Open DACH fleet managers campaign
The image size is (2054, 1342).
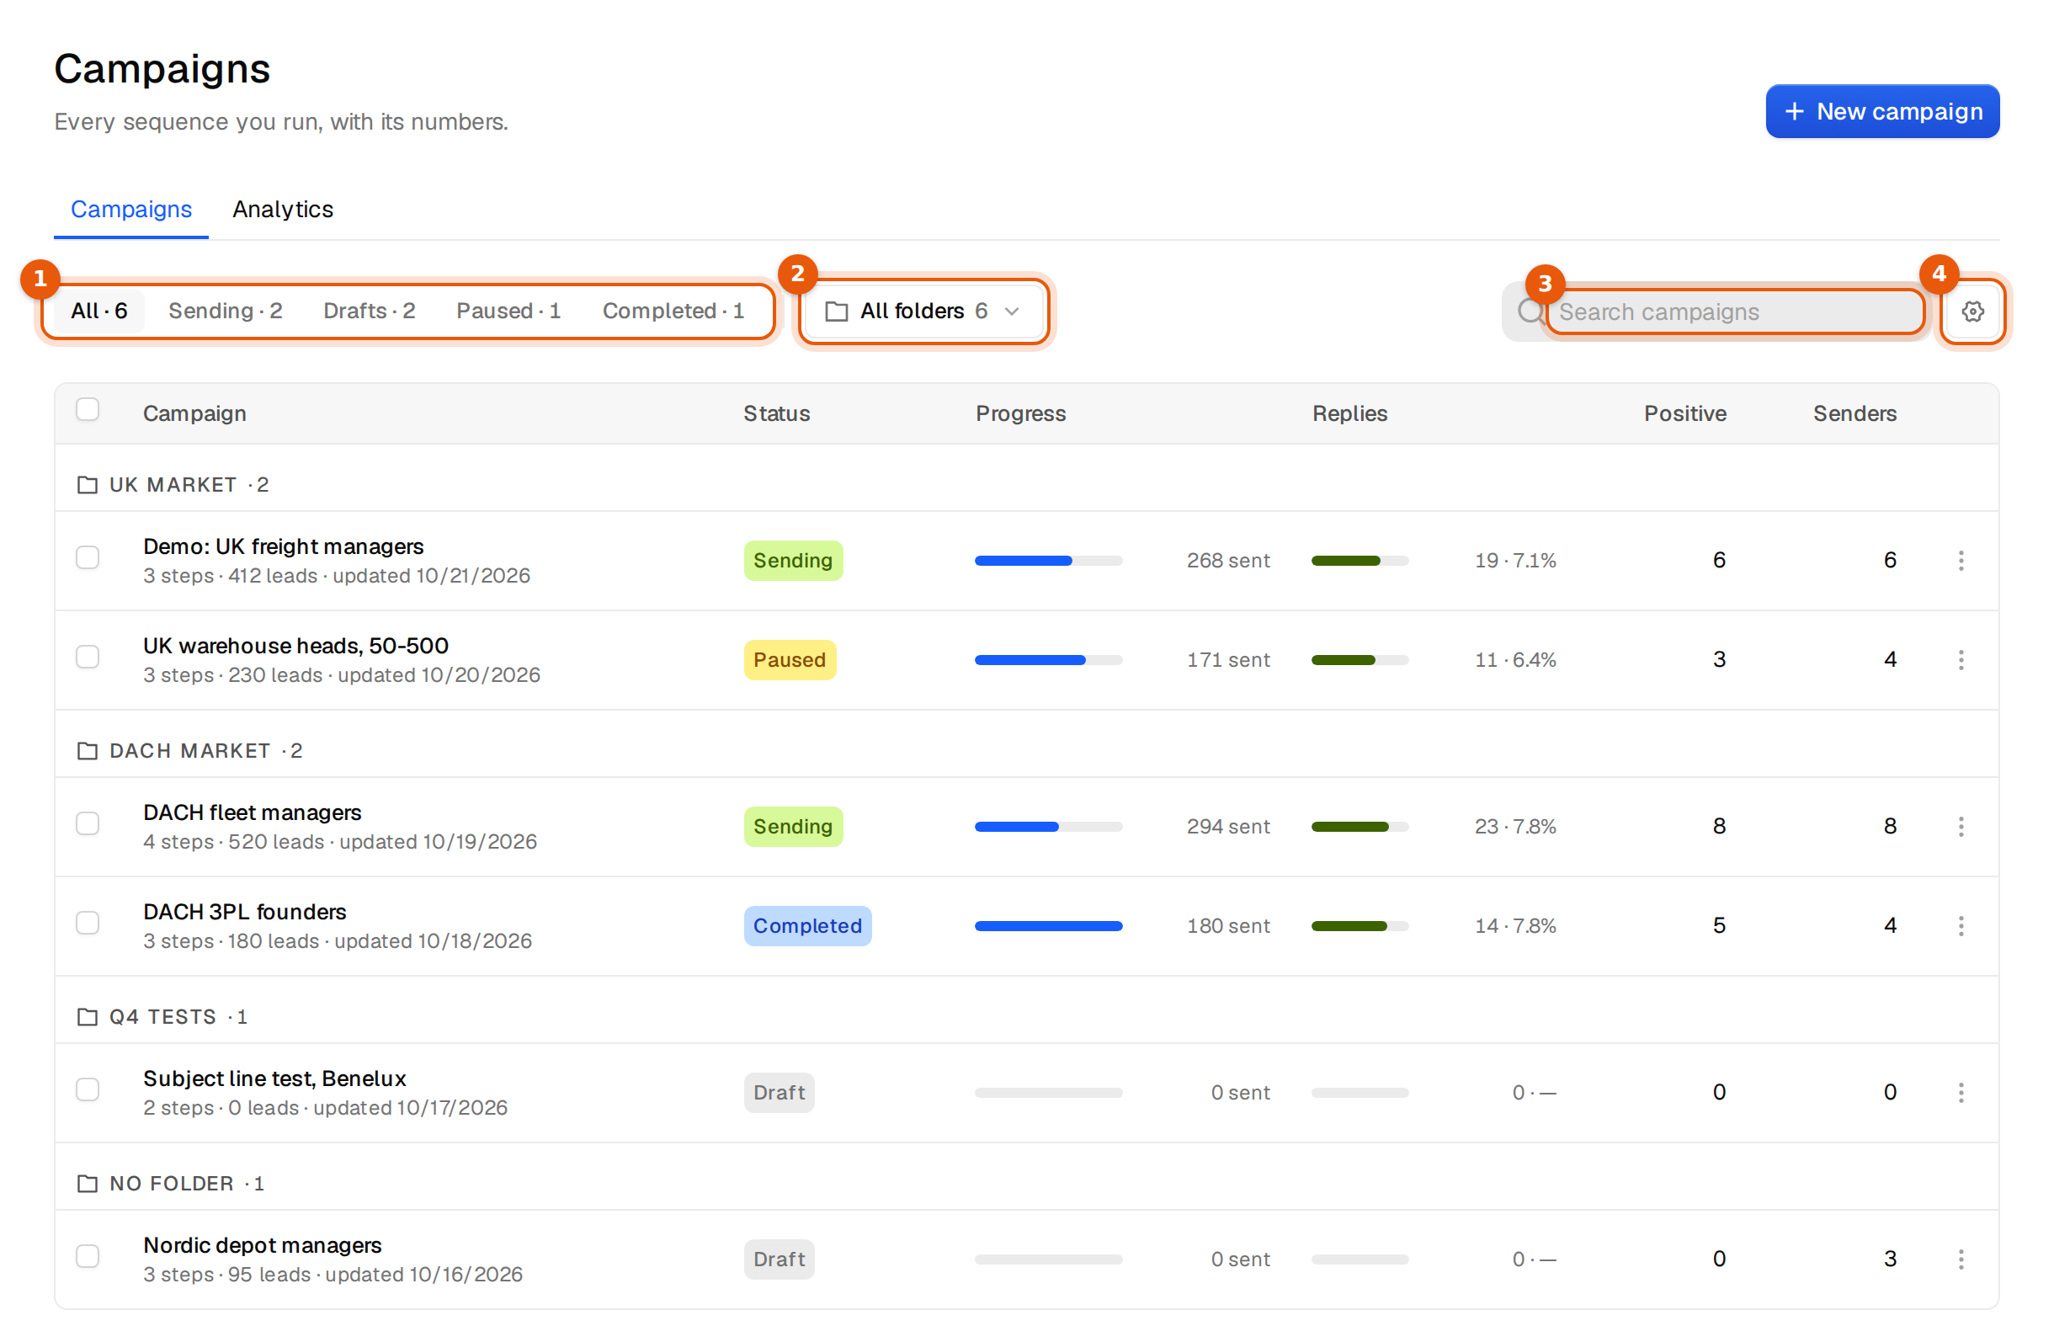[252, 812]
